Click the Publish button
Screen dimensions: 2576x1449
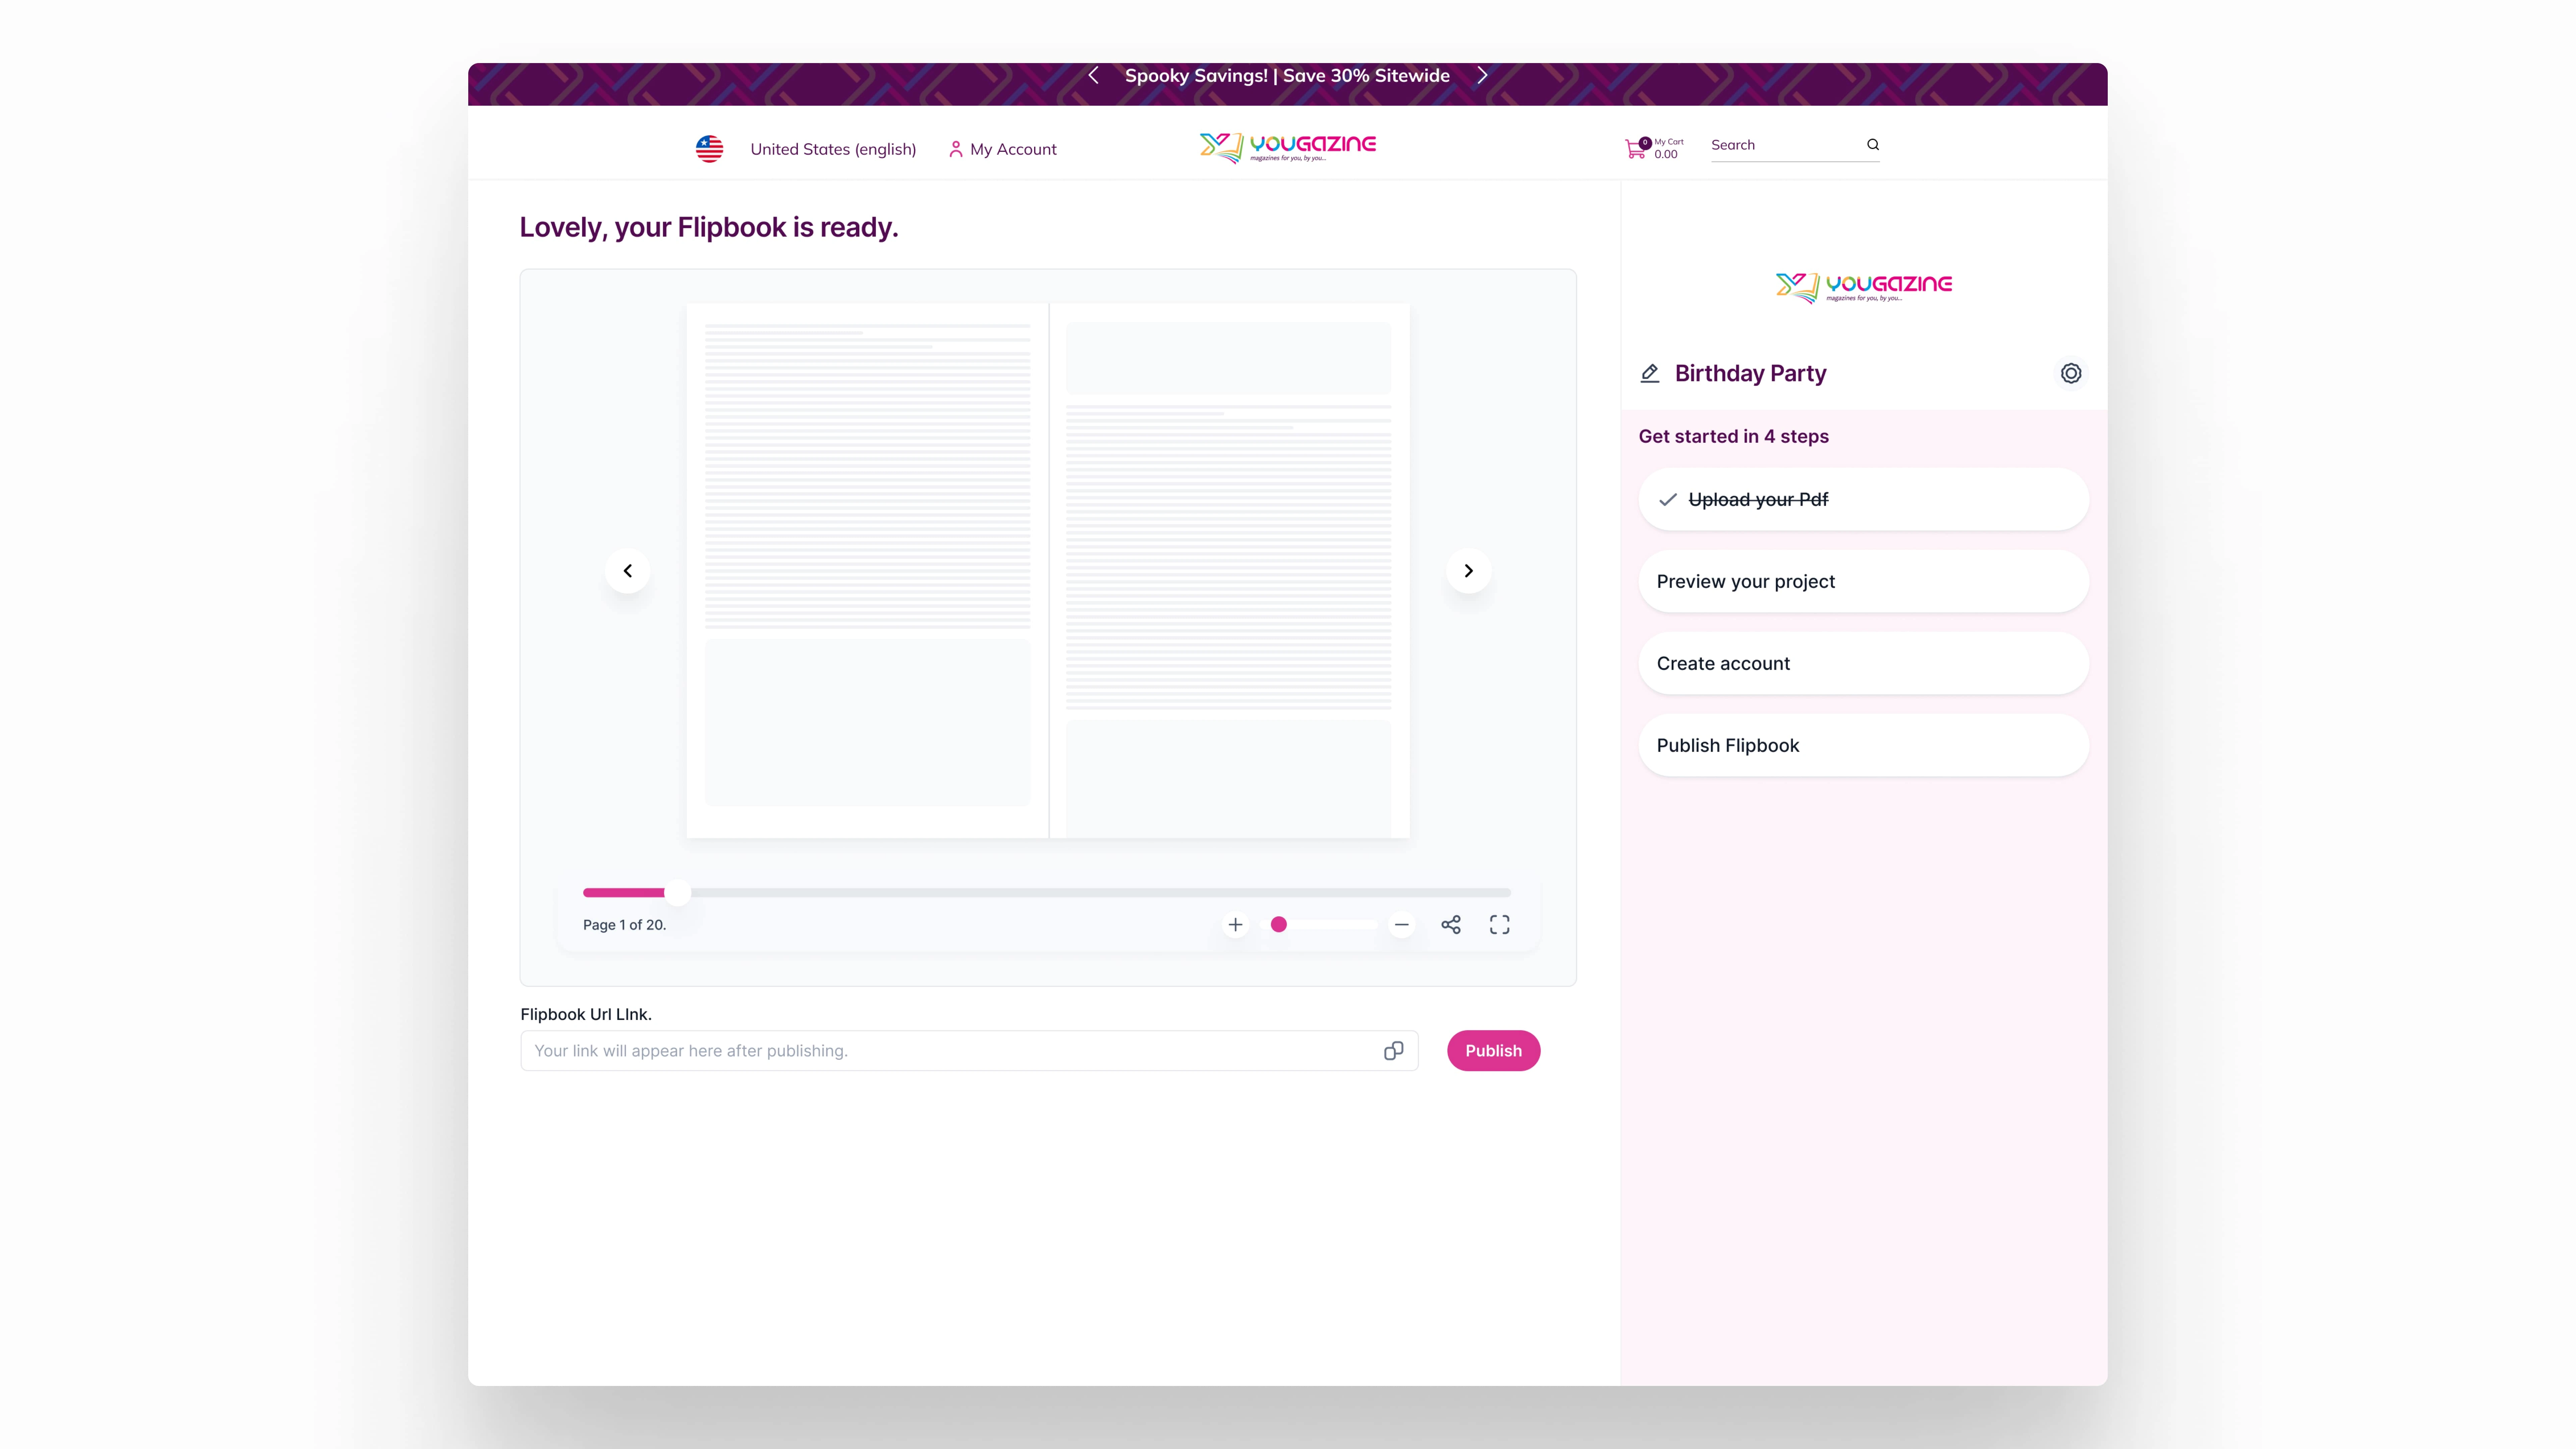[x=1494, y=1051]
